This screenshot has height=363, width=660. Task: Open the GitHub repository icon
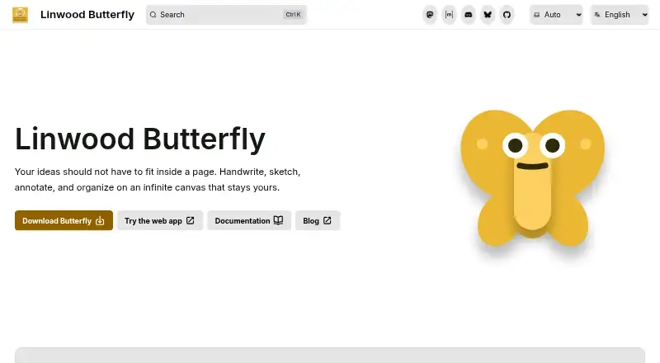507,15
